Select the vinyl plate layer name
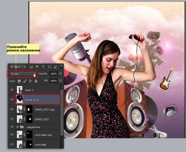 [x=40, y=145]
